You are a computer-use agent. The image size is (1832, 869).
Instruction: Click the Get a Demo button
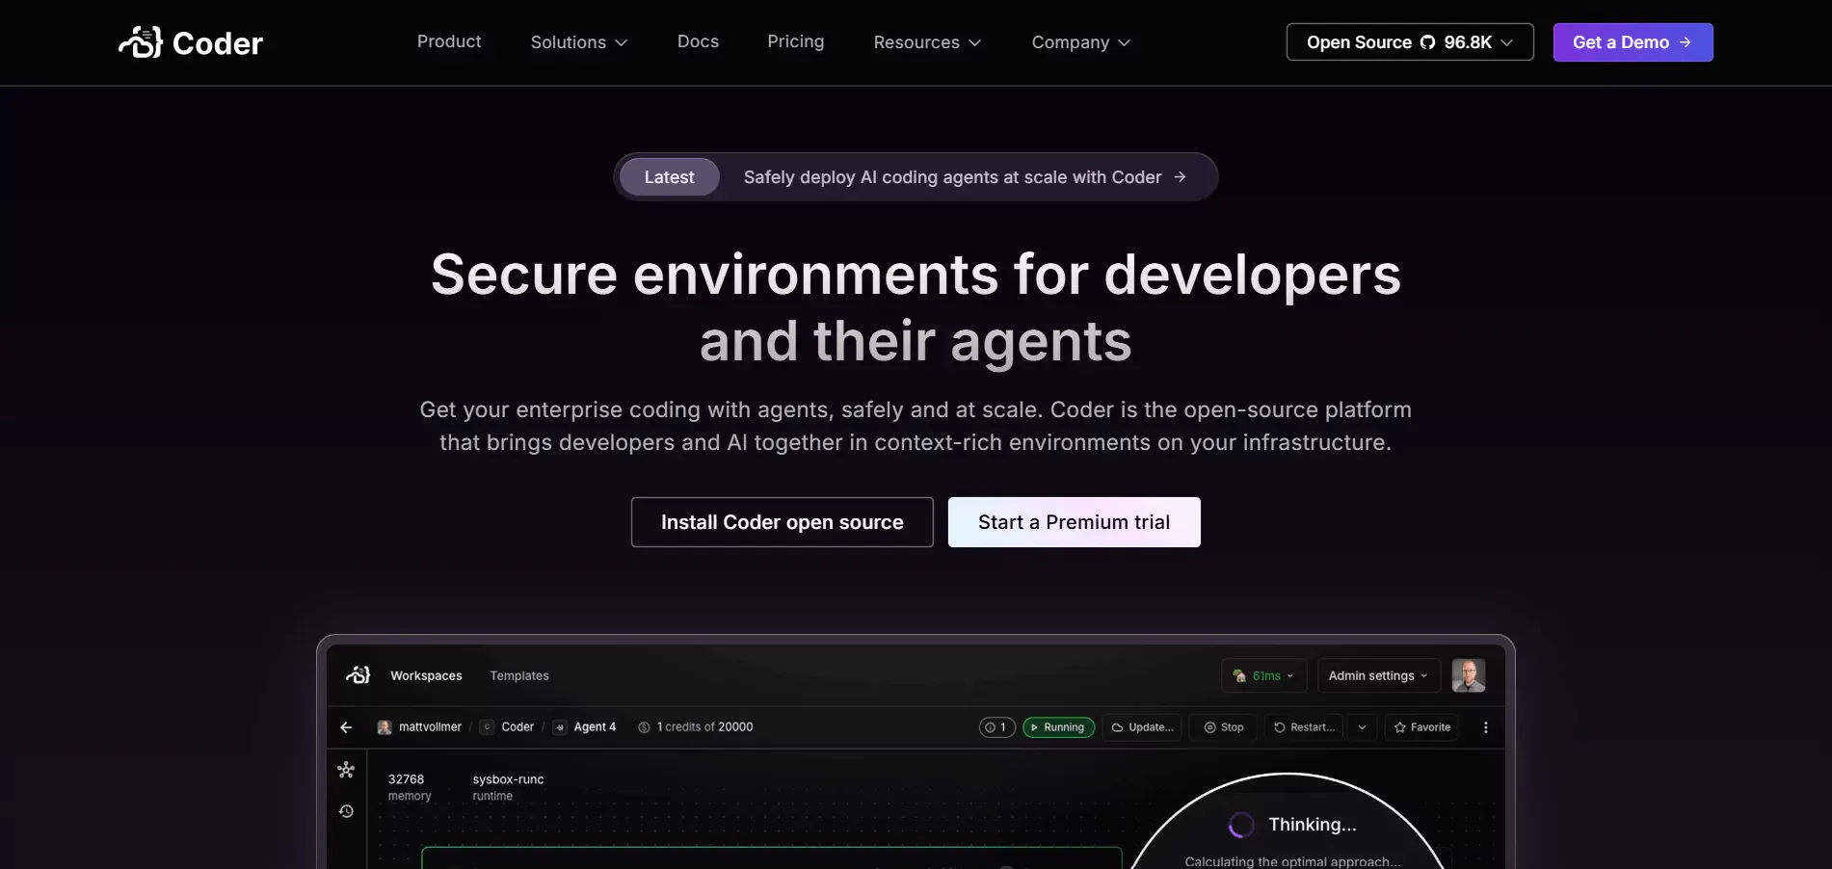[x=1633, y=42]
